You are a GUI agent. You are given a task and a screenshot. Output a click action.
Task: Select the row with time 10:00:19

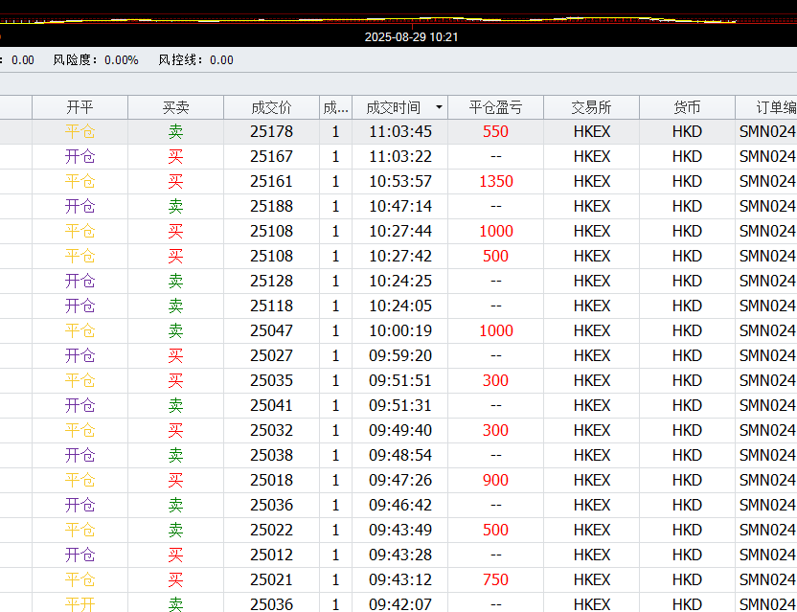click(x=400, y=330)
